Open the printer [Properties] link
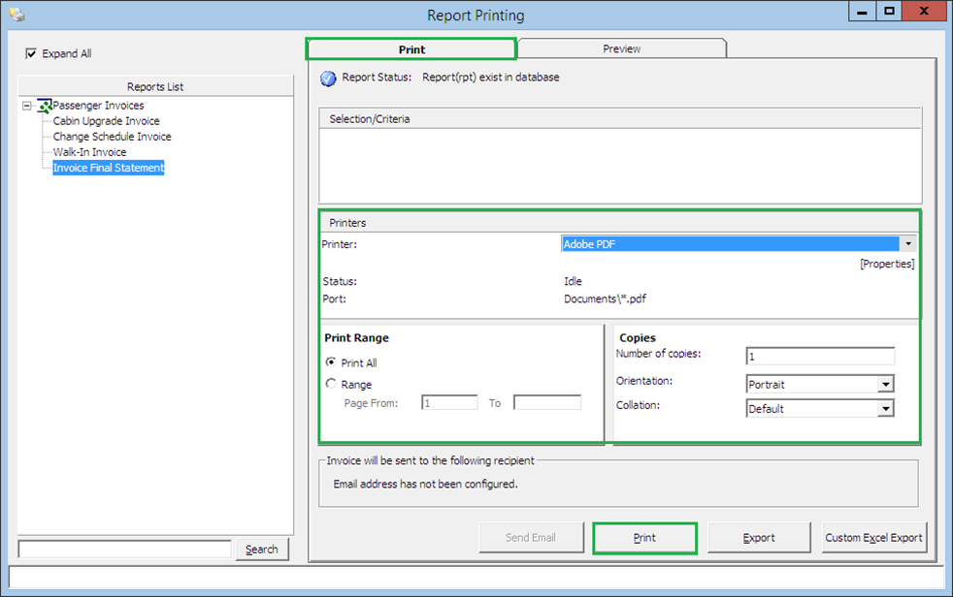This screenshot has width=953, height=597. [x=887, y=264]
